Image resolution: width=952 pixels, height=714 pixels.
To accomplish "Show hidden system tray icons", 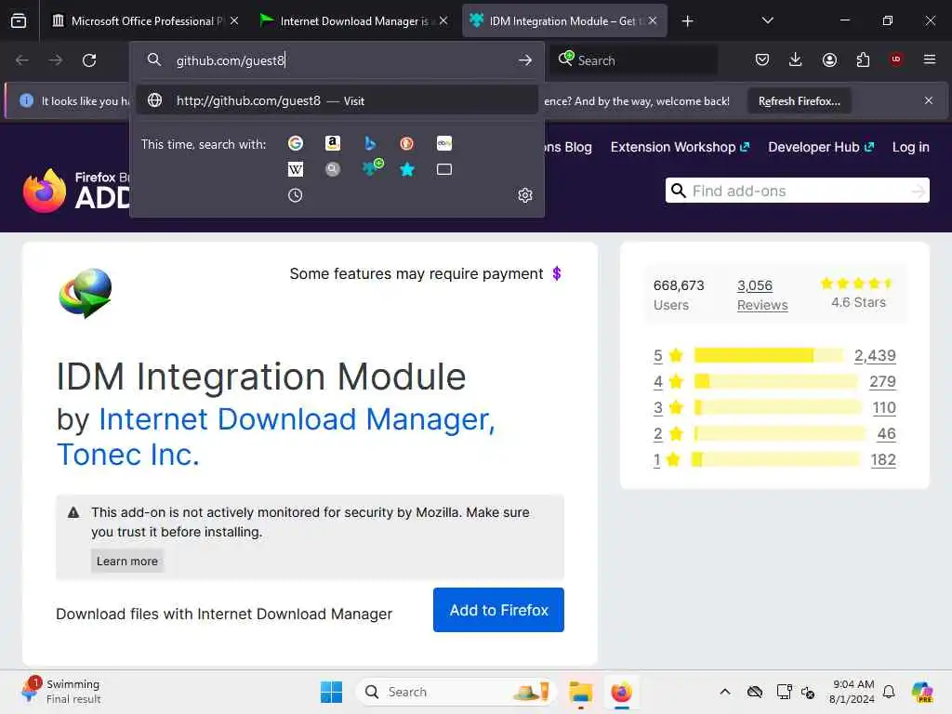I will [x=725, y=692].
